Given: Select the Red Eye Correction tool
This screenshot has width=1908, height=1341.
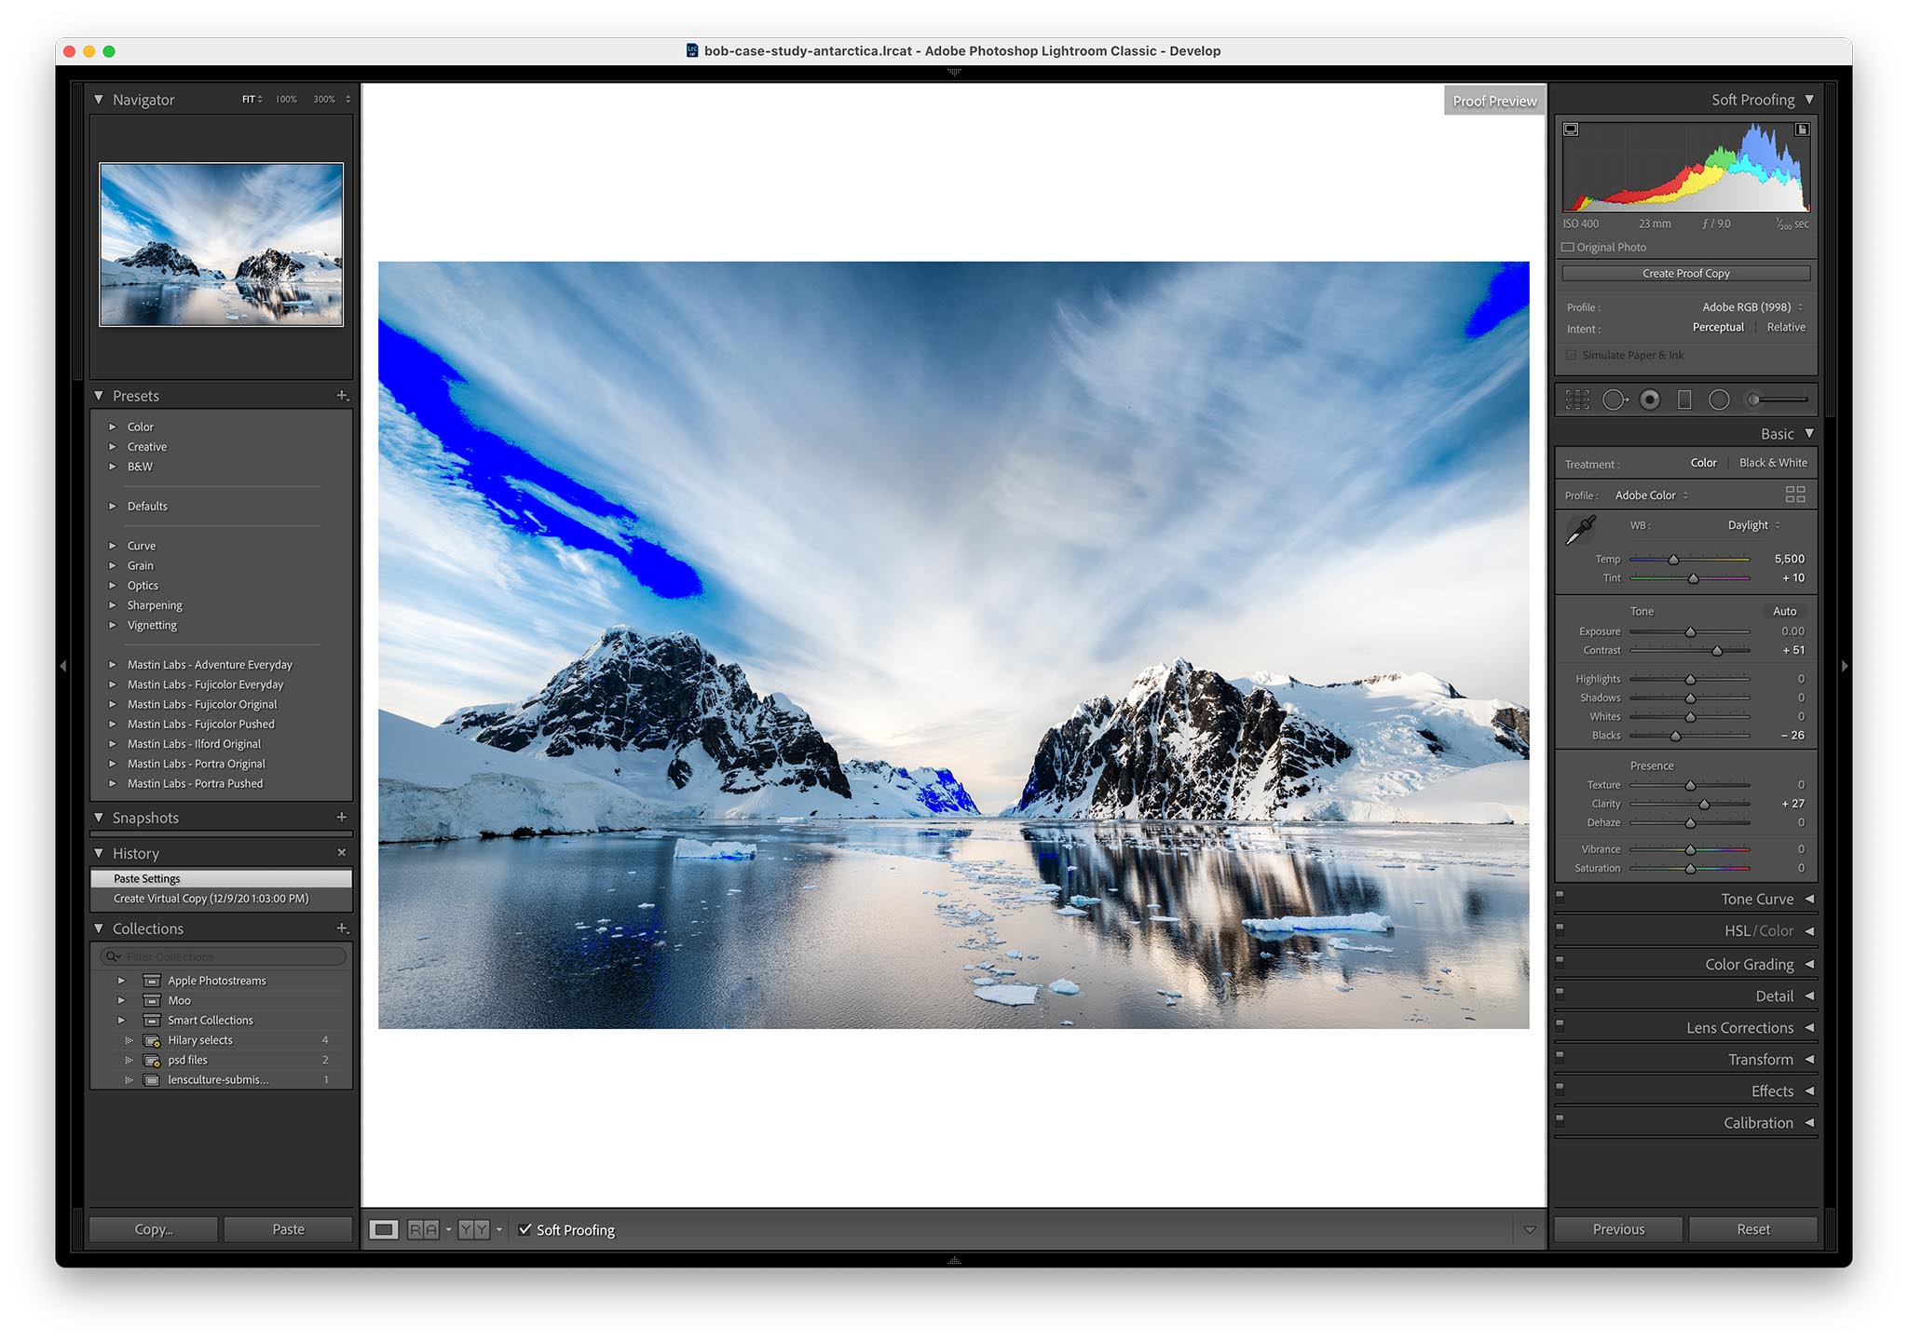Looking at the screenshot, I should click(1650, 400).
